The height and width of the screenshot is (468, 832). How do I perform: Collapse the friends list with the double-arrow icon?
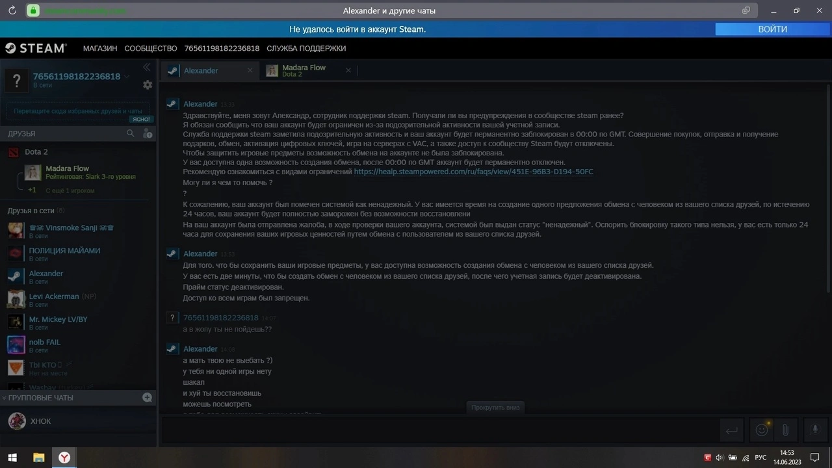(147, 67)
